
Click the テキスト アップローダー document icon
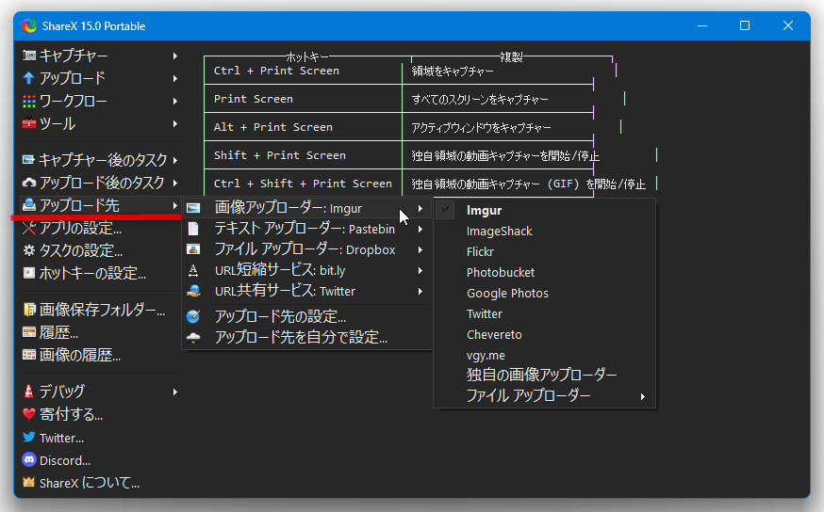tap(193, 230)
